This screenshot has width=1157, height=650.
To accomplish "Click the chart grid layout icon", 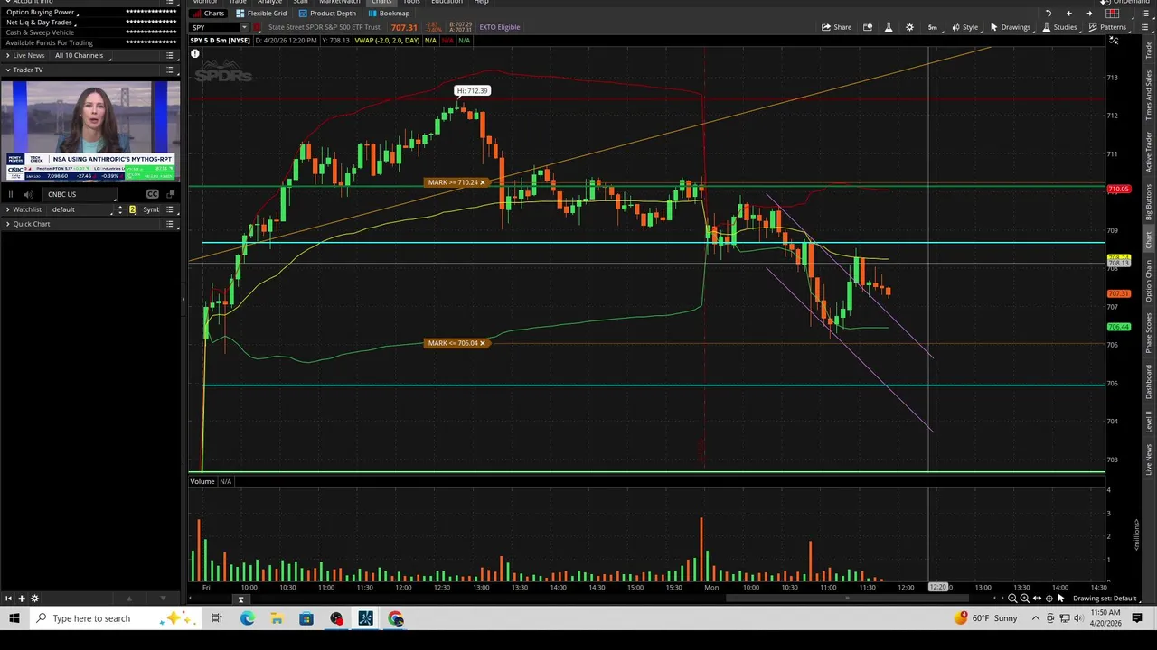I will (x=1113, y=14).
